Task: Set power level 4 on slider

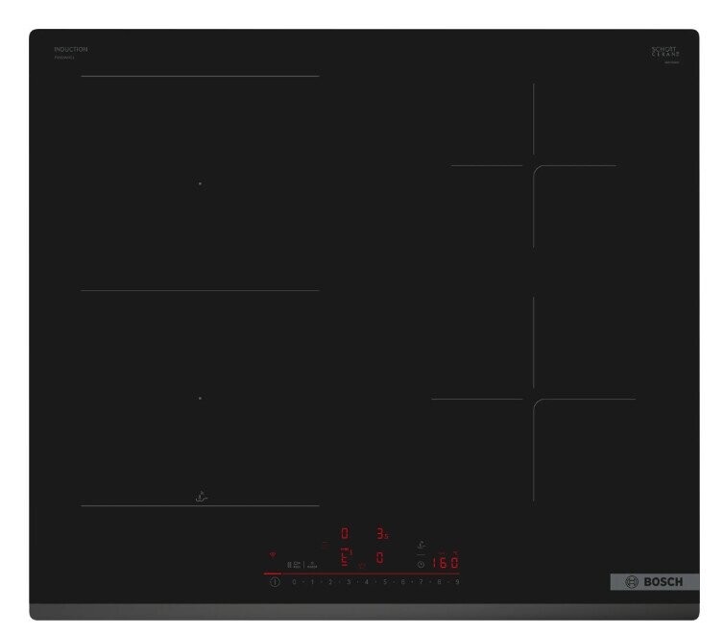Action: coord(367,582)
